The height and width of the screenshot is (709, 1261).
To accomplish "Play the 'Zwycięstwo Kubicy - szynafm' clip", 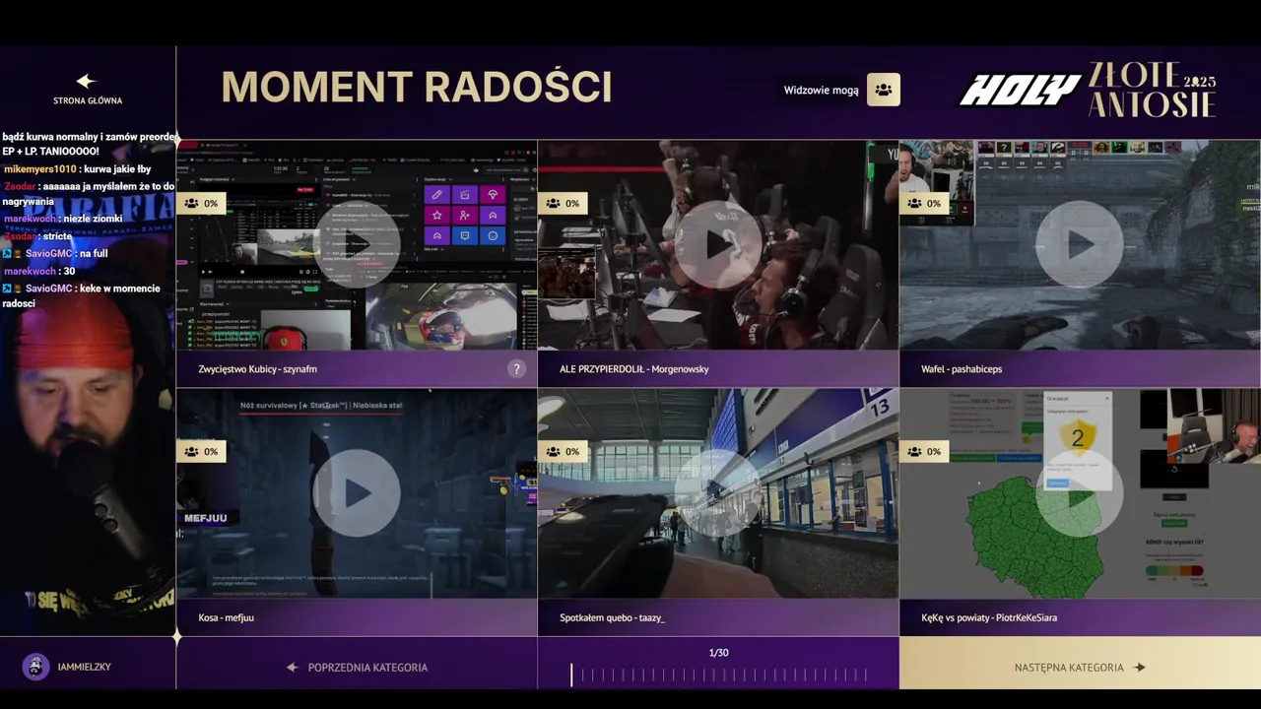I will click(357, 244).
